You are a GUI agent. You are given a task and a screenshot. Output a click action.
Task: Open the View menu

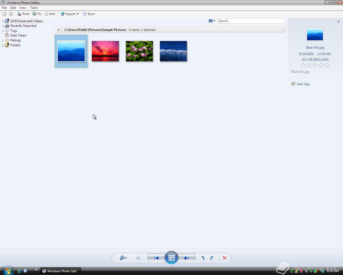point(23,8)
